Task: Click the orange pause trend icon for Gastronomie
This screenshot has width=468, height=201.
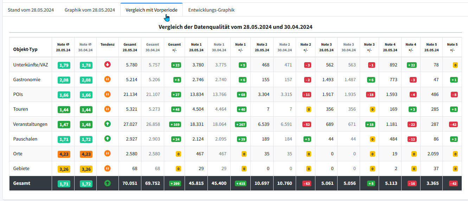Action: tap(108, 79)
